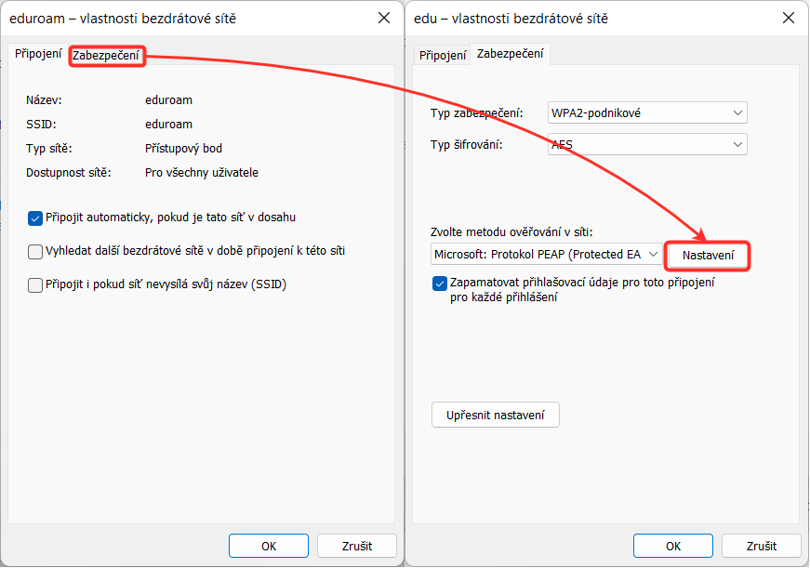Confirm edu dialog with OK
This screenshot has width=810, height=568.
pyautogui.click(x=673, y=546)
